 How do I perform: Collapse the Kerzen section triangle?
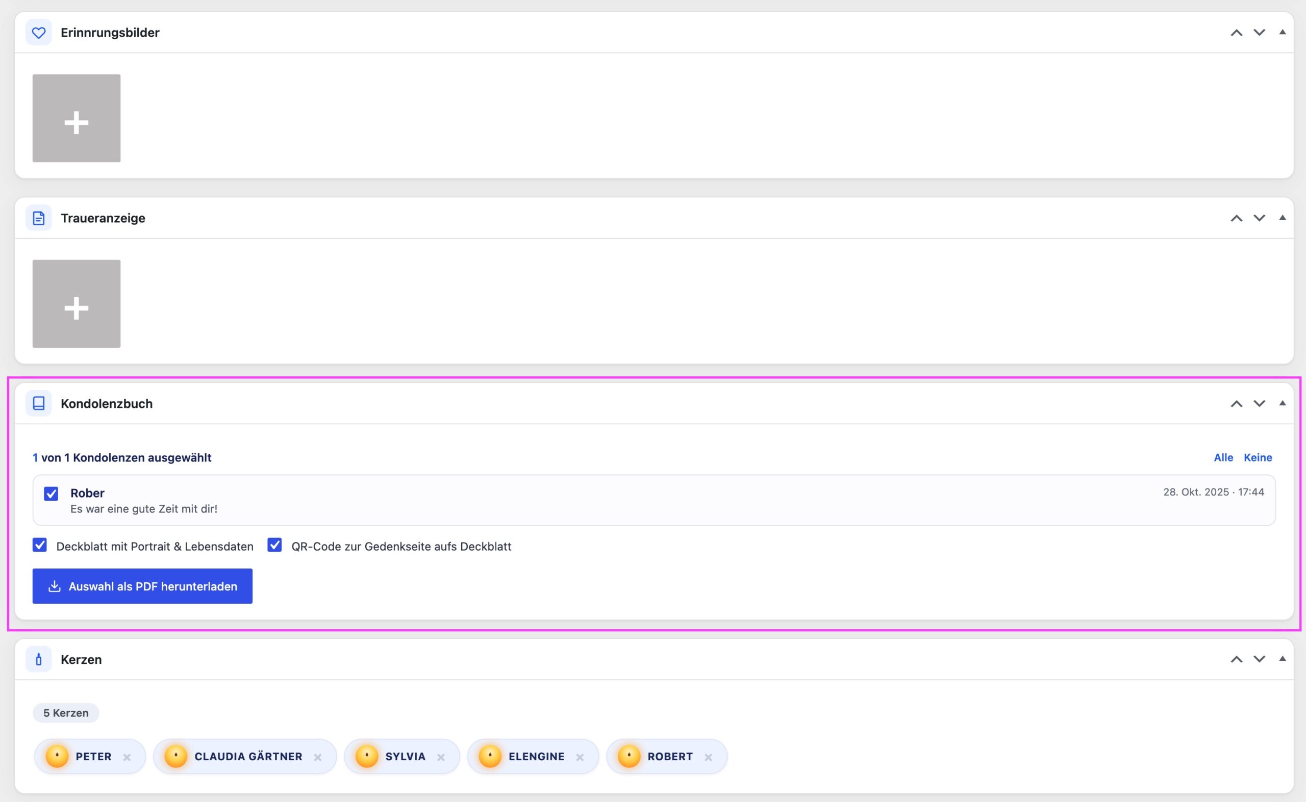click(x=1283, y=659)
